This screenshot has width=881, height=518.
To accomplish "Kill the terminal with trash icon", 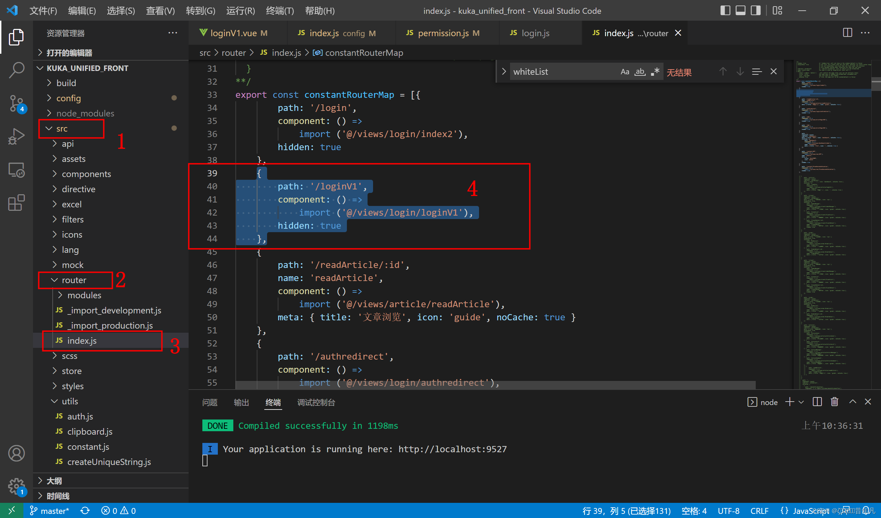I will click(x=834, y=402).
